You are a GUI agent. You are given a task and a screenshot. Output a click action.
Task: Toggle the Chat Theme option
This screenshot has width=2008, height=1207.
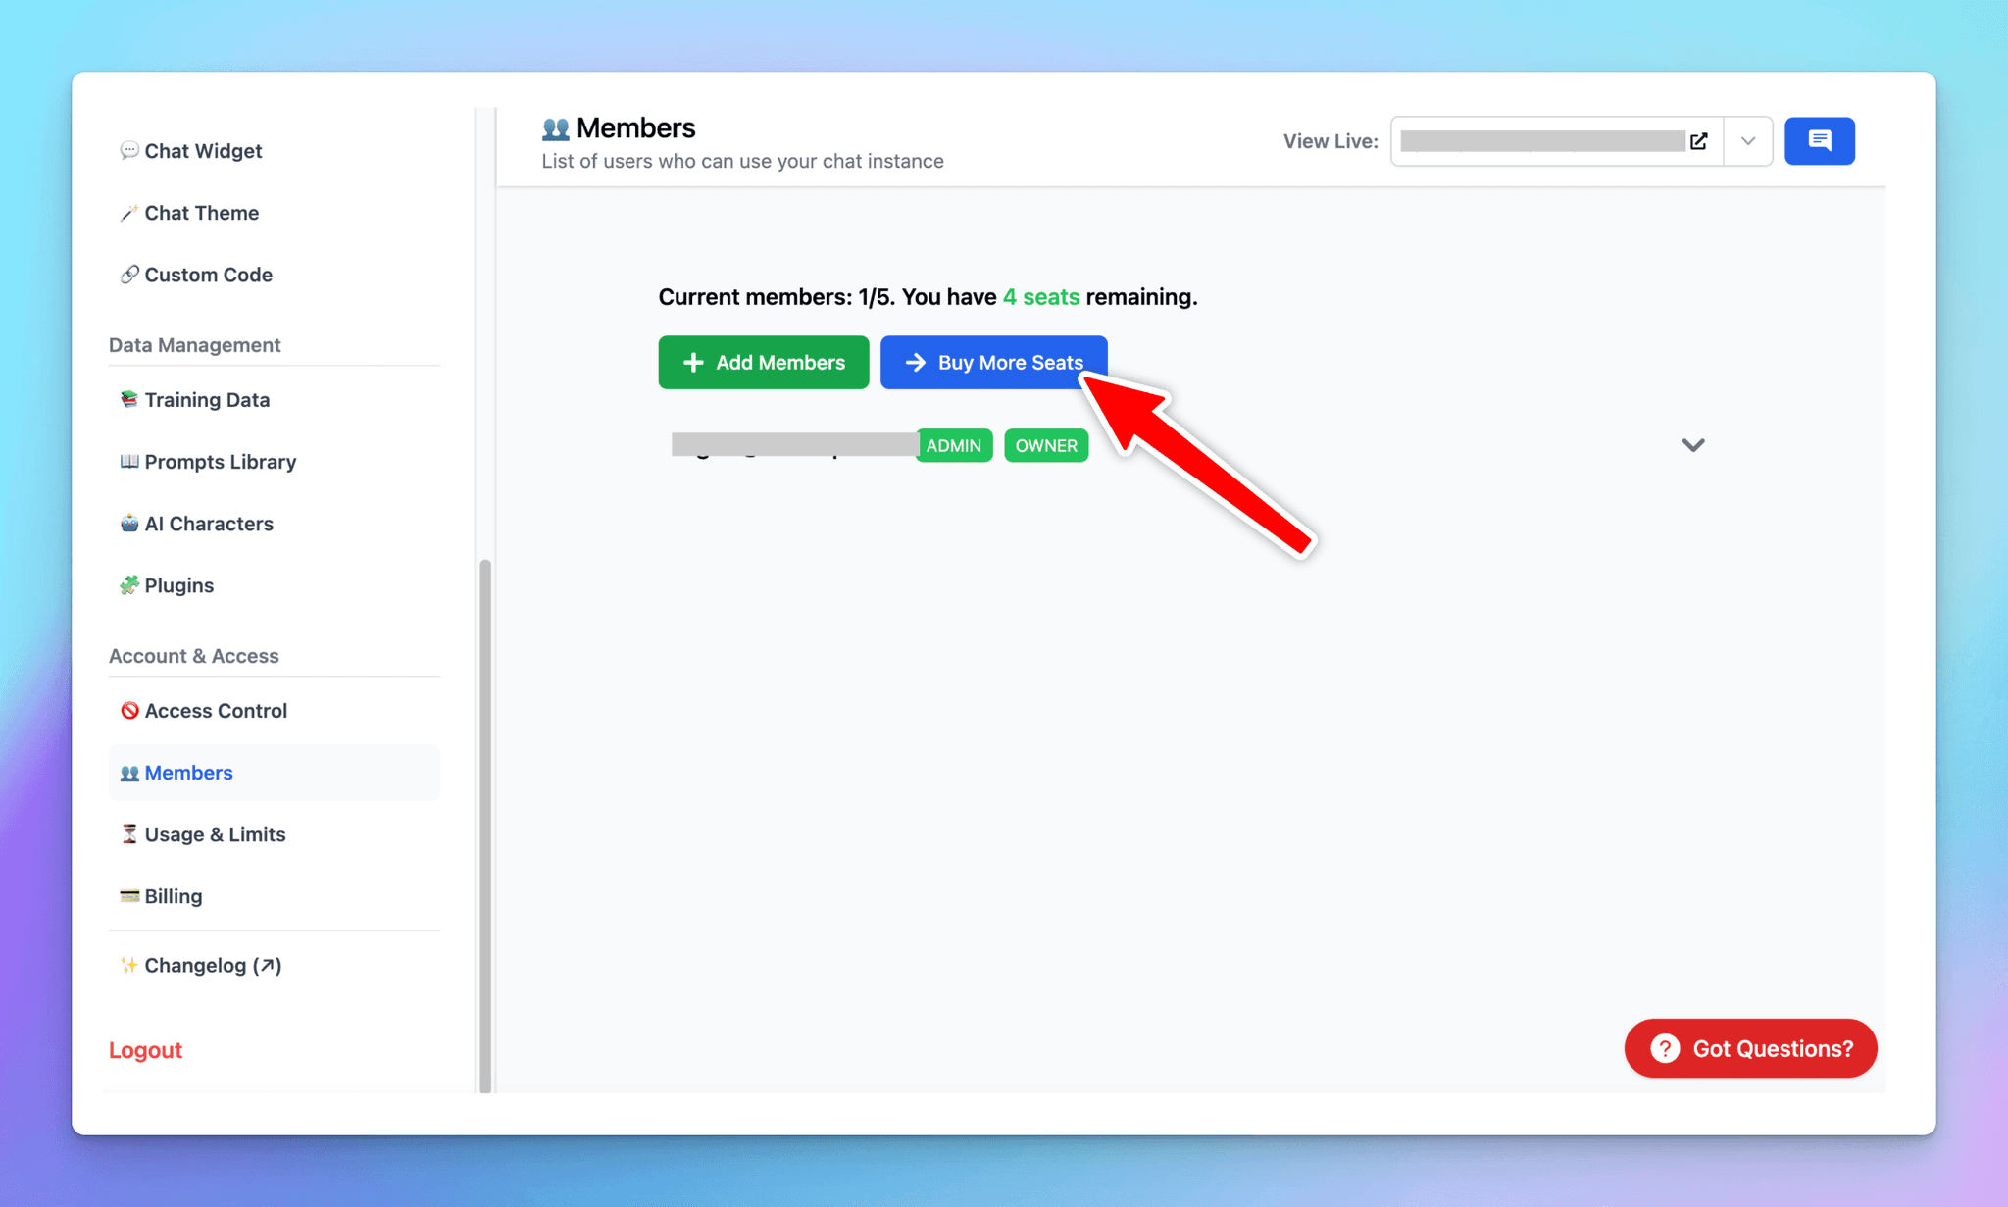pos(201,211)
